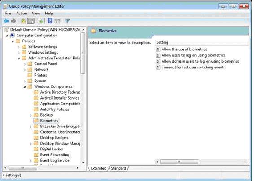Viewport: 255px width, 181px height.
Task: Select Allow the use of biometrics
Action: click(x=184, y=49)
